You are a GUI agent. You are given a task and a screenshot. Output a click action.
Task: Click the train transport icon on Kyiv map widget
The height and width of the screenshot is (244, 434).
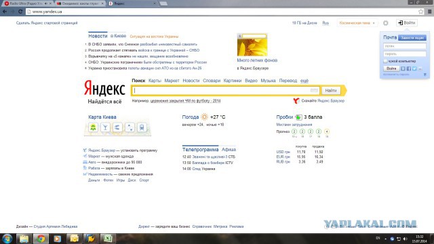point(142,127)
